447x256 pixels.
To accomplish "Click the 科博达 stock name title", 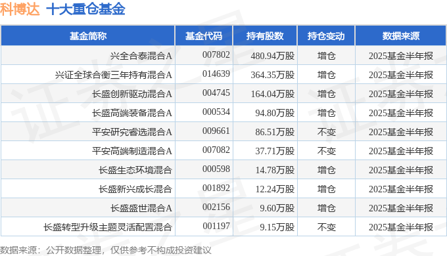I will click(20, 9).
